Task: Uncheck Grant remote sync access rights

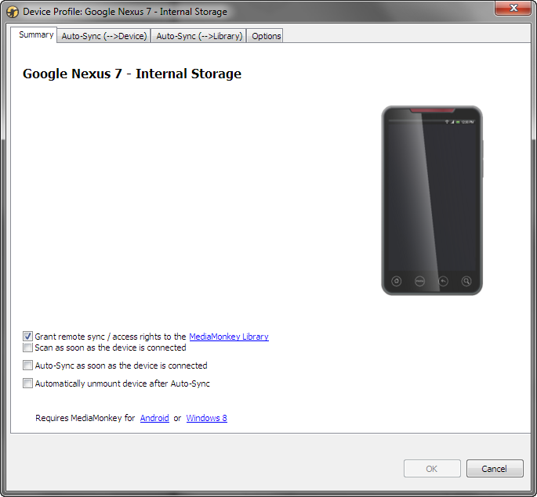Action: click(x=28, y=337)
